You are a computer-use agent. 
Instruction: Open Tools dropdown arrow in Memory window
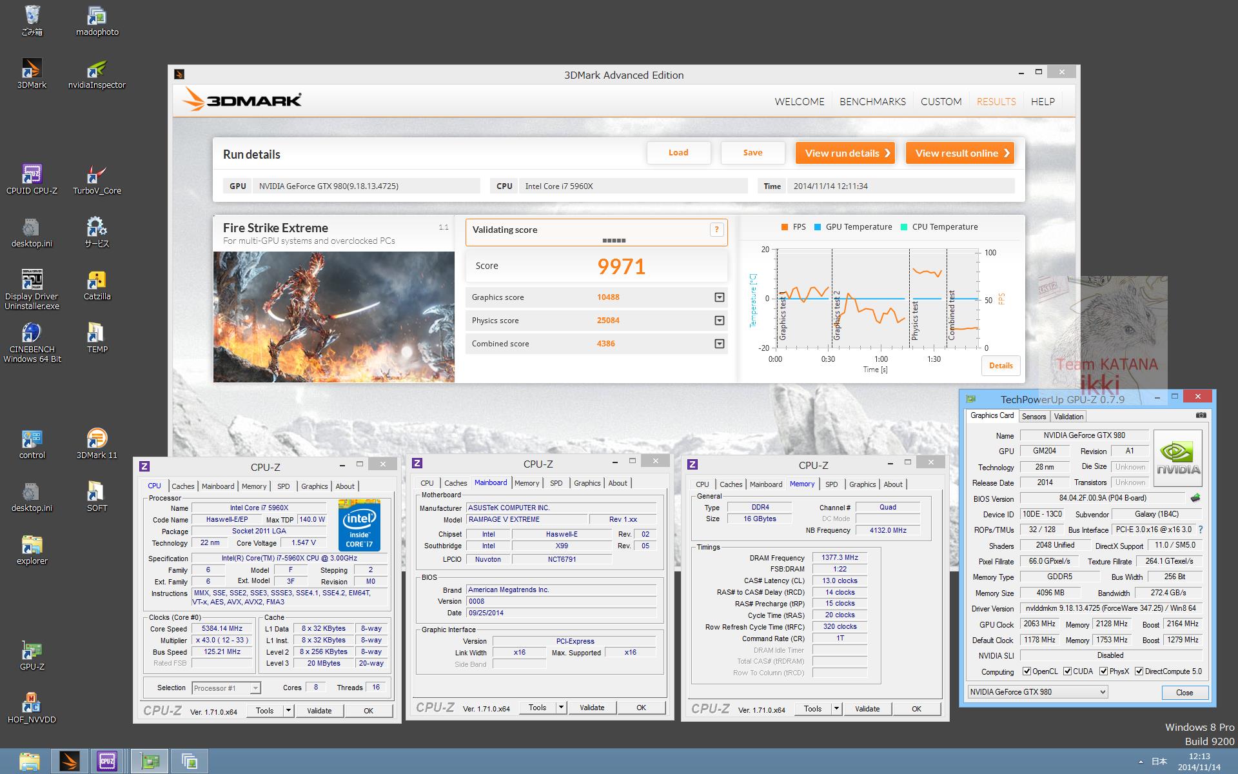pyautogui.click(x=836, y=709)
